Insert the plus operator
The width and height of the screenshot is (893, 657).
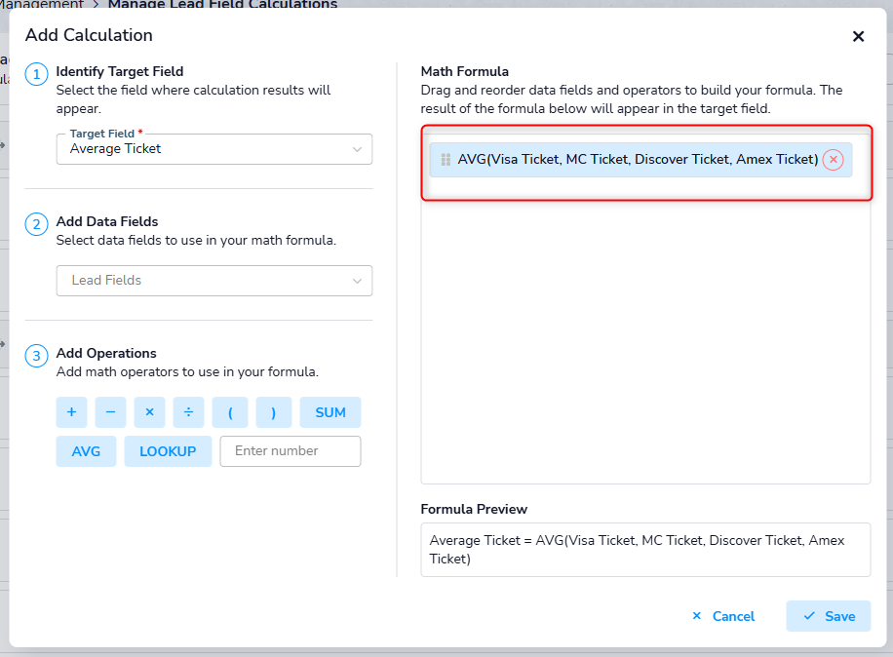(71, 412)
